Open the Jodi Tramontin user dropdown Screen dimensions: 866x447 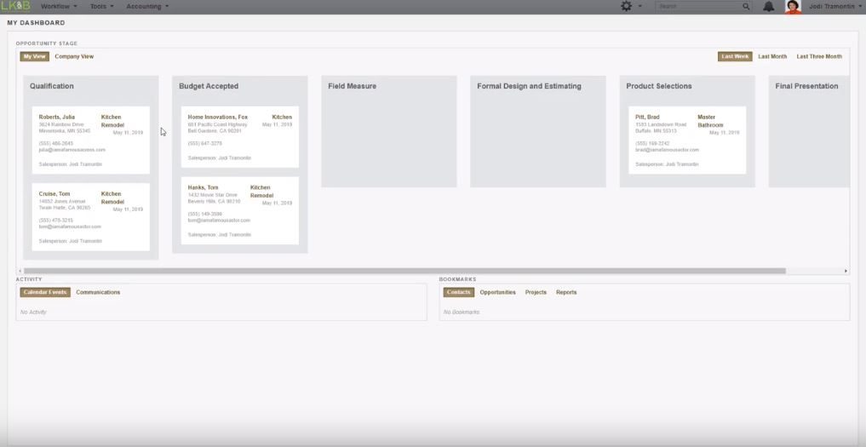pyautogui.click(x=835, y=6)
